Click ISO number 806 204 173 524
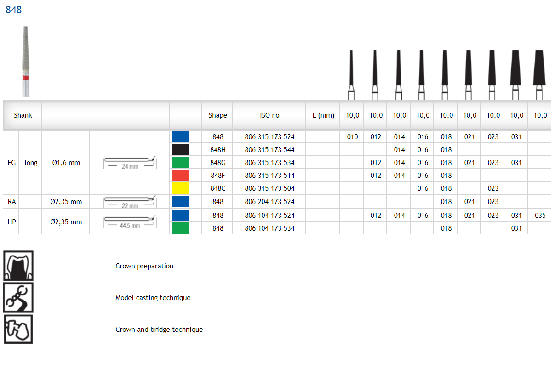555x375 pixels. [269, 202]
